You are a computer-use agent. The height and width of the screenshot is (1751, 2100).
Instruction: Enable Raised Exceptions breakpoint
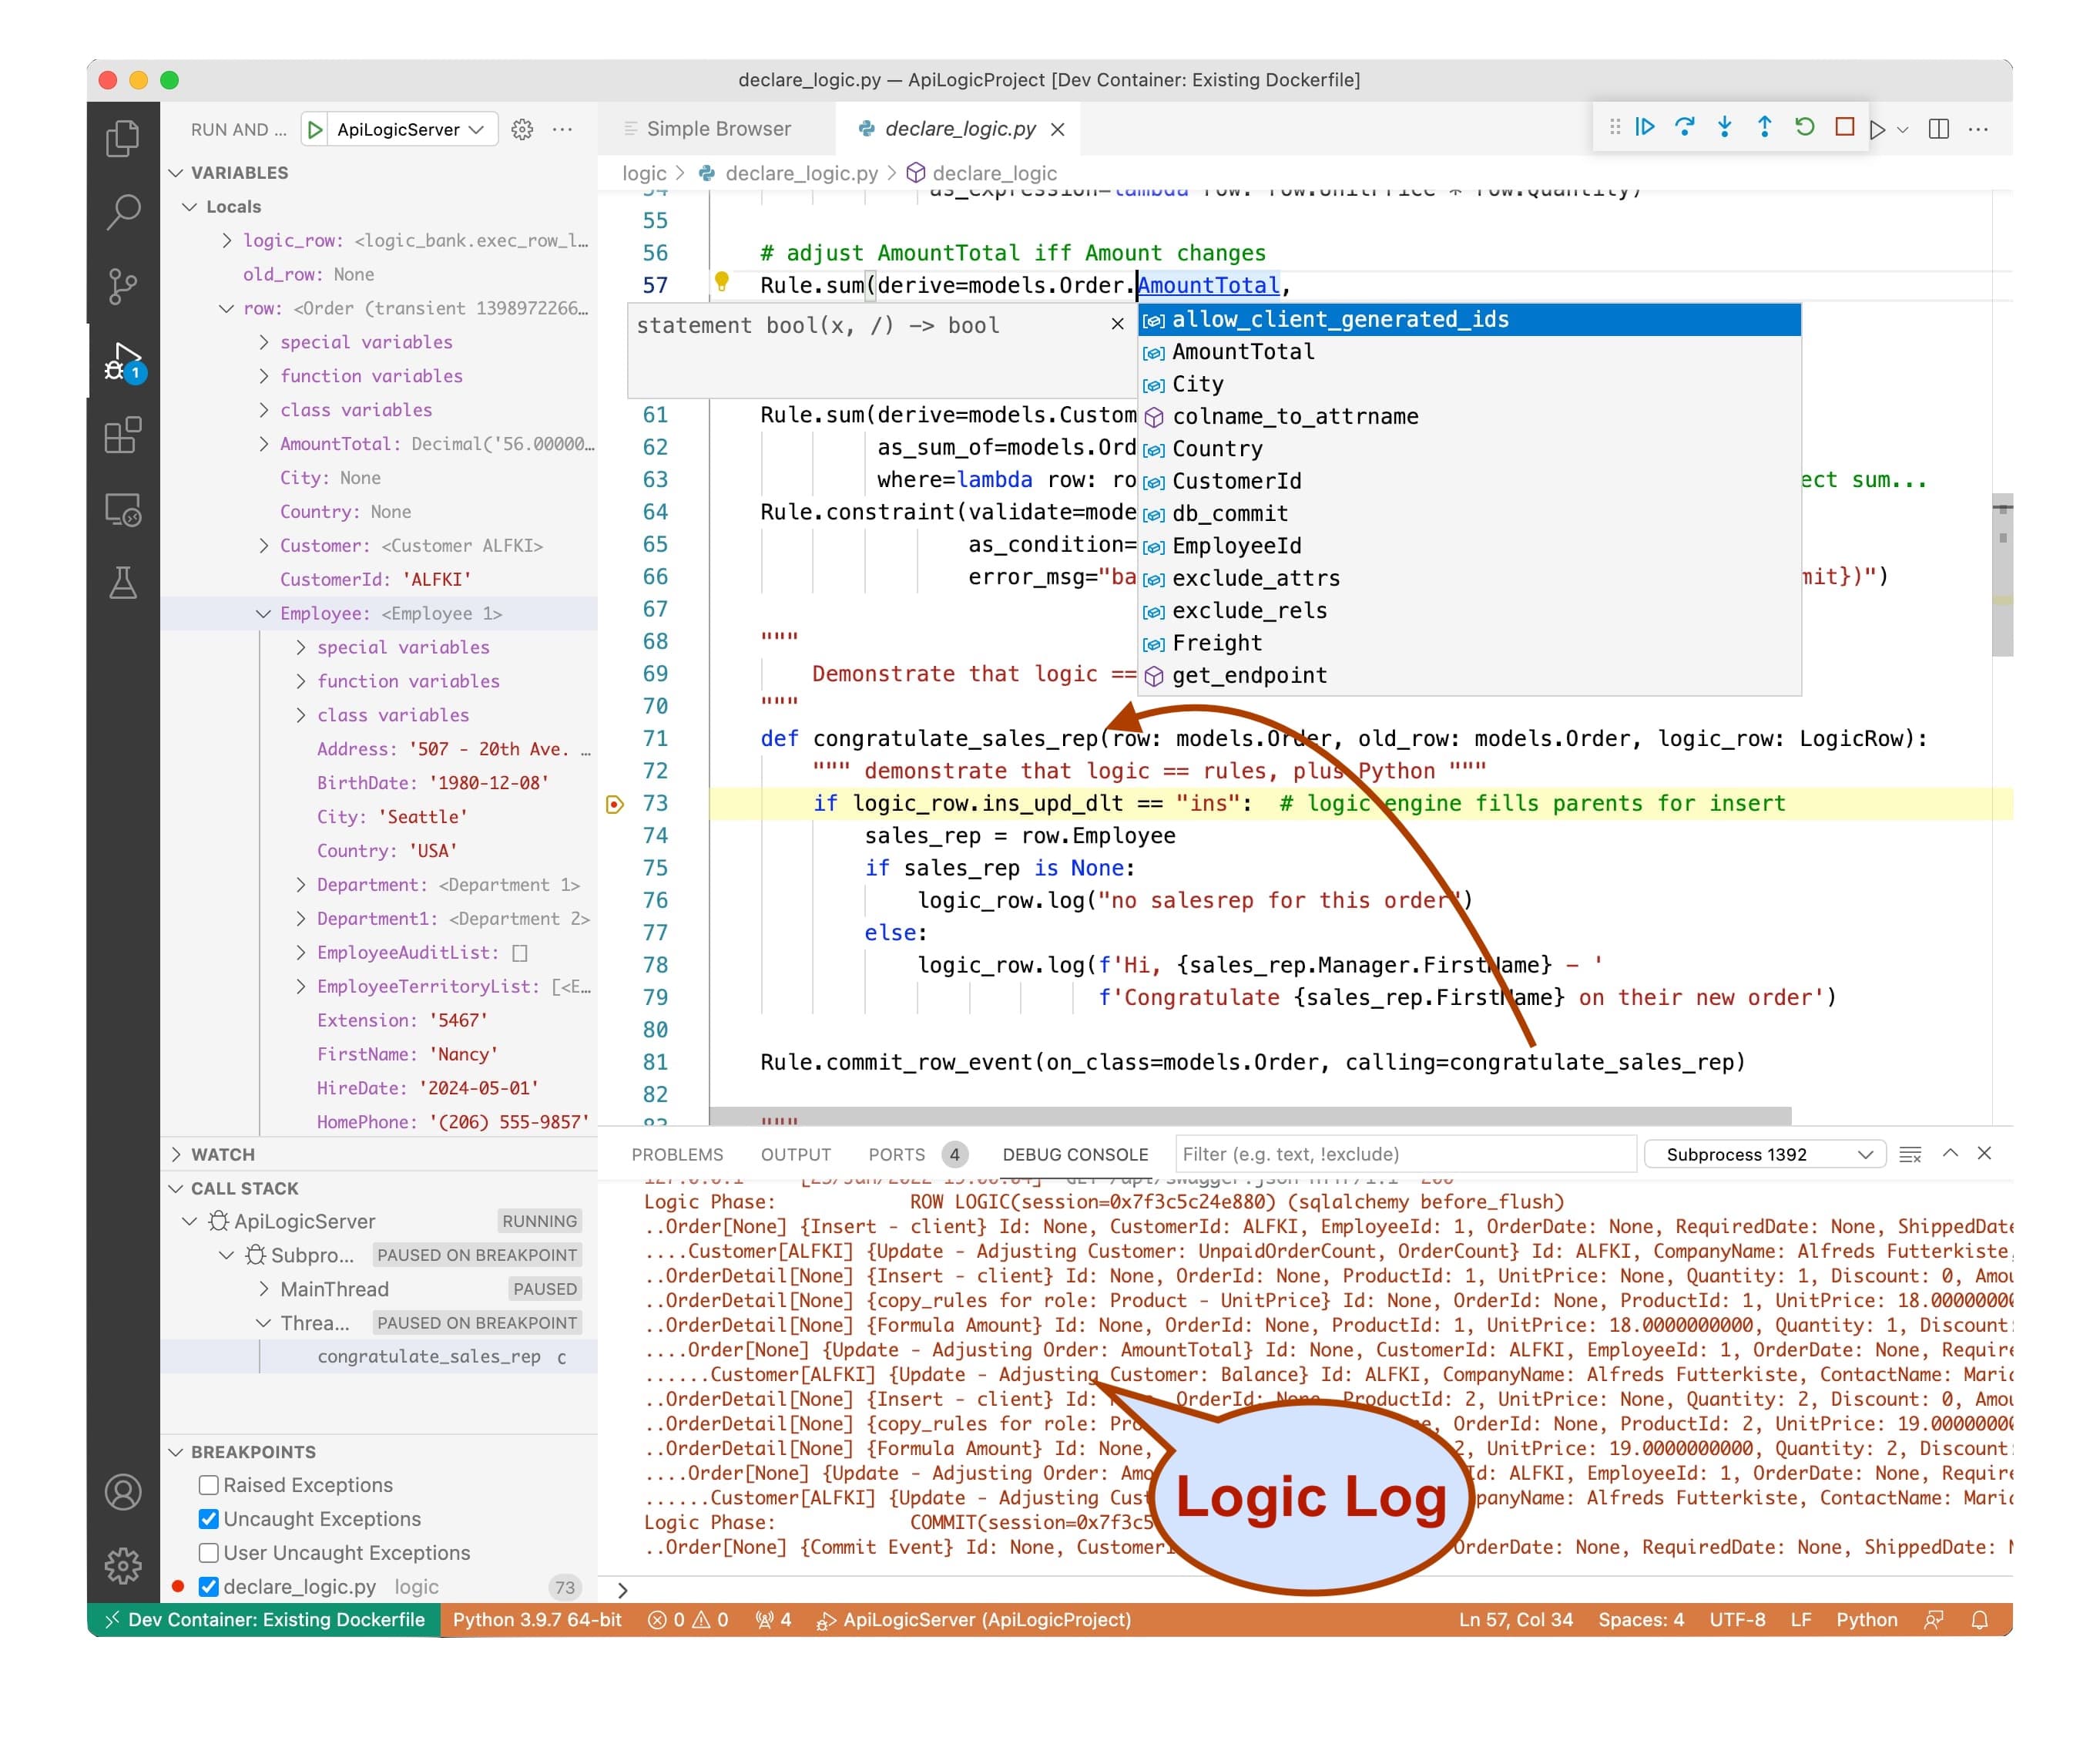[209, 1485]
